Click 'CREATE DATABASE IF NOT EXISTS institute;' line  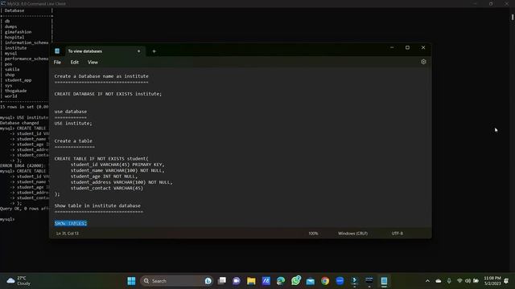[108, 94]
